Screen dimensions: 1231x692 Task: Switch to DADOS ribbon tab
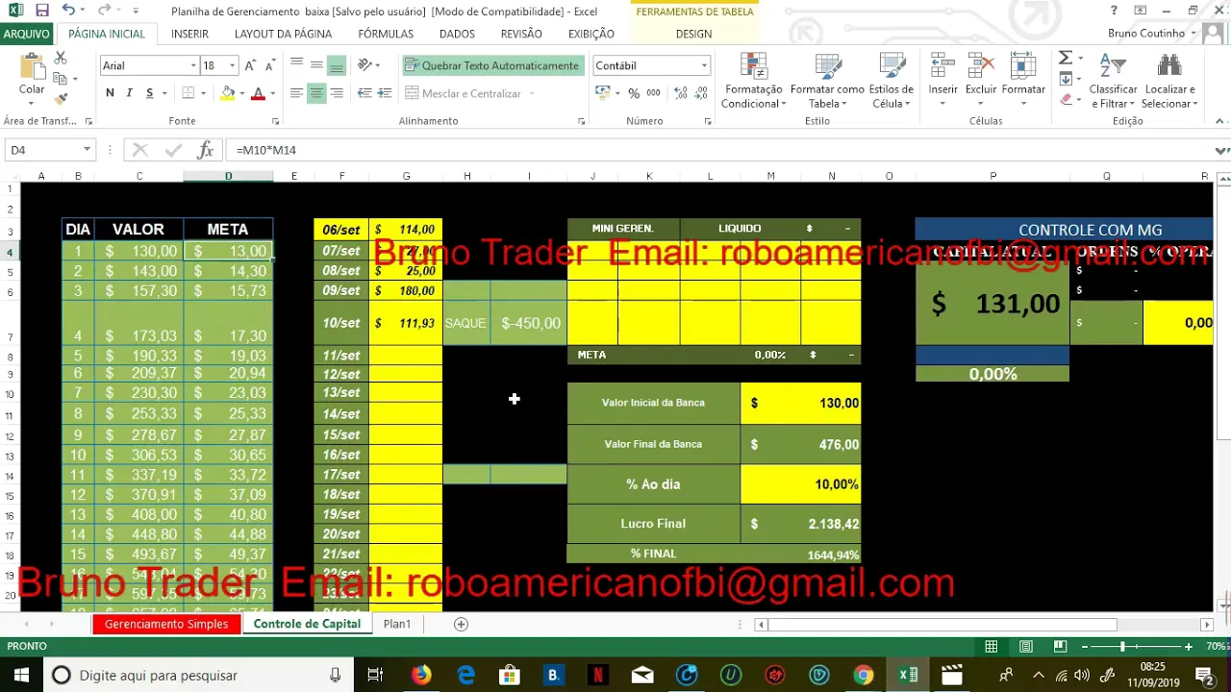coord(457,34)
